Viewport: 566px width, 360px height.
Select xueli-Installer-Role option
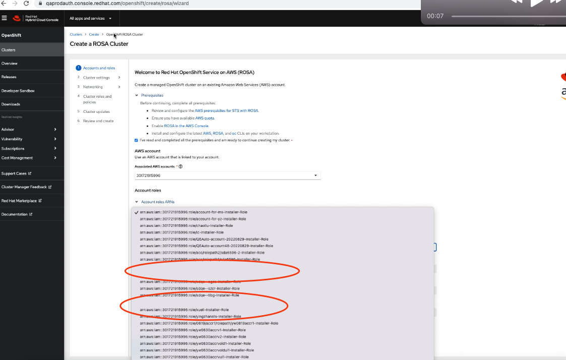pos(283,310)
